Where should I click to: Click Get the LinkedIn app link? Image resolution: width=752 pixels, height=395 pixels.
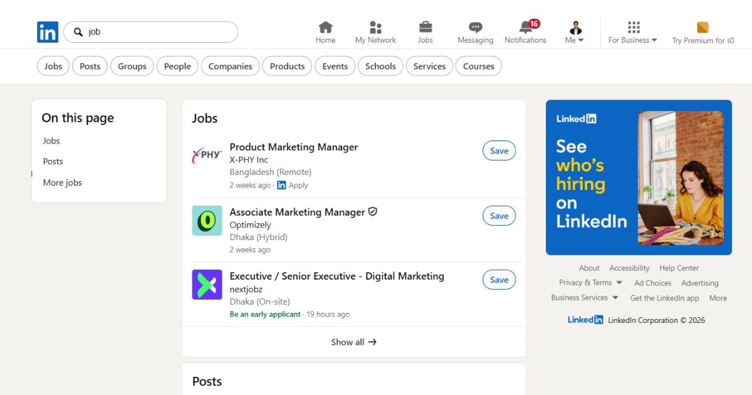point(665,298)
